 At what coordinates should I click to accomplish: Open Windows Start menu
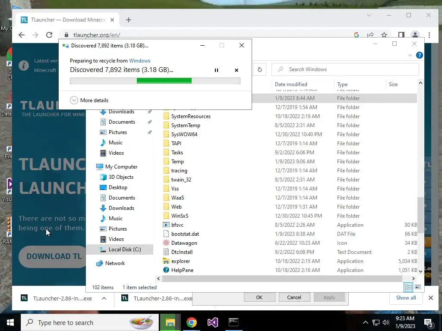coord(10,322)
